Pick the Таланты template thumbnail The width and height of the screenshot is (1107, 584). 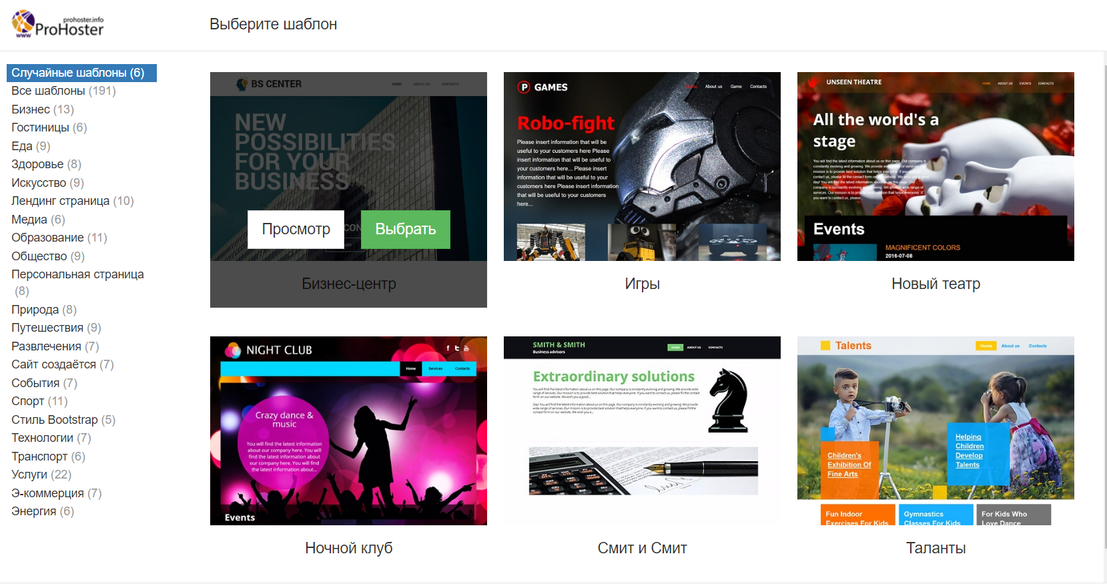(936, 430)
